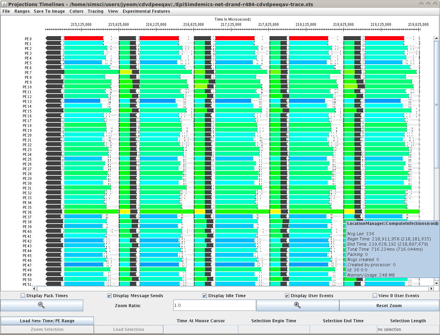
Task: Click the zoom out magnifier button
Action: pyautogui.click(x=42, y=305)
